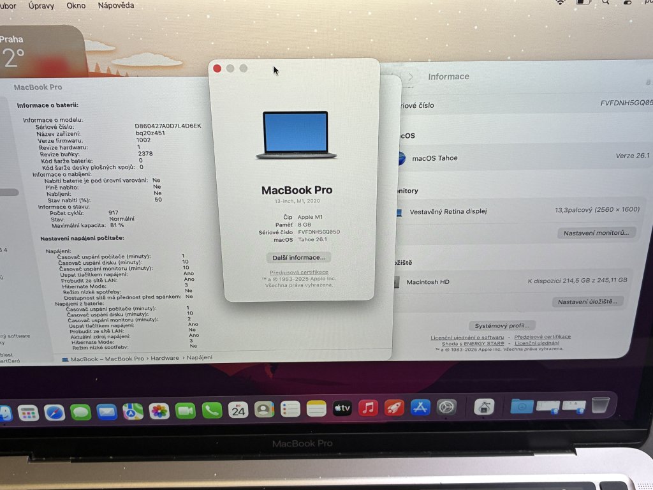This screenshot has width=653, height=490.
Task: Open System Settings gear in Dock
Action: (446, 406)
